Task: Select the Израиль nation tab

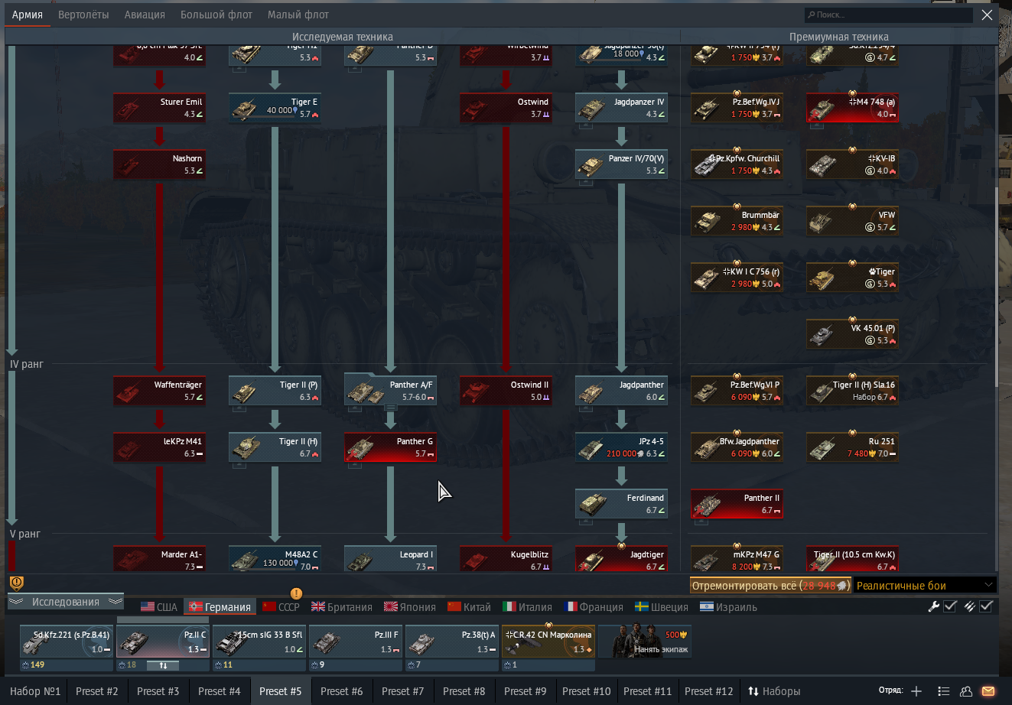Action: pyautogui.click(x=728, y=607)
